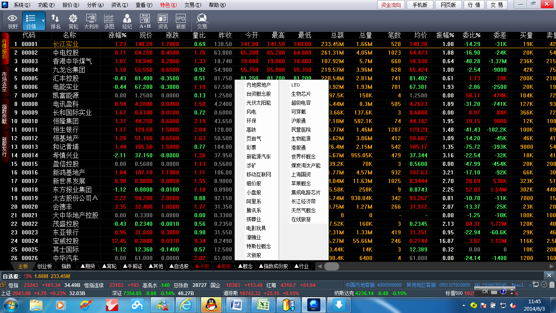The height and width of the screenshot is (313, 556).
Task: Click the speed gauge icon in status bar
Action: coord(545,285)
